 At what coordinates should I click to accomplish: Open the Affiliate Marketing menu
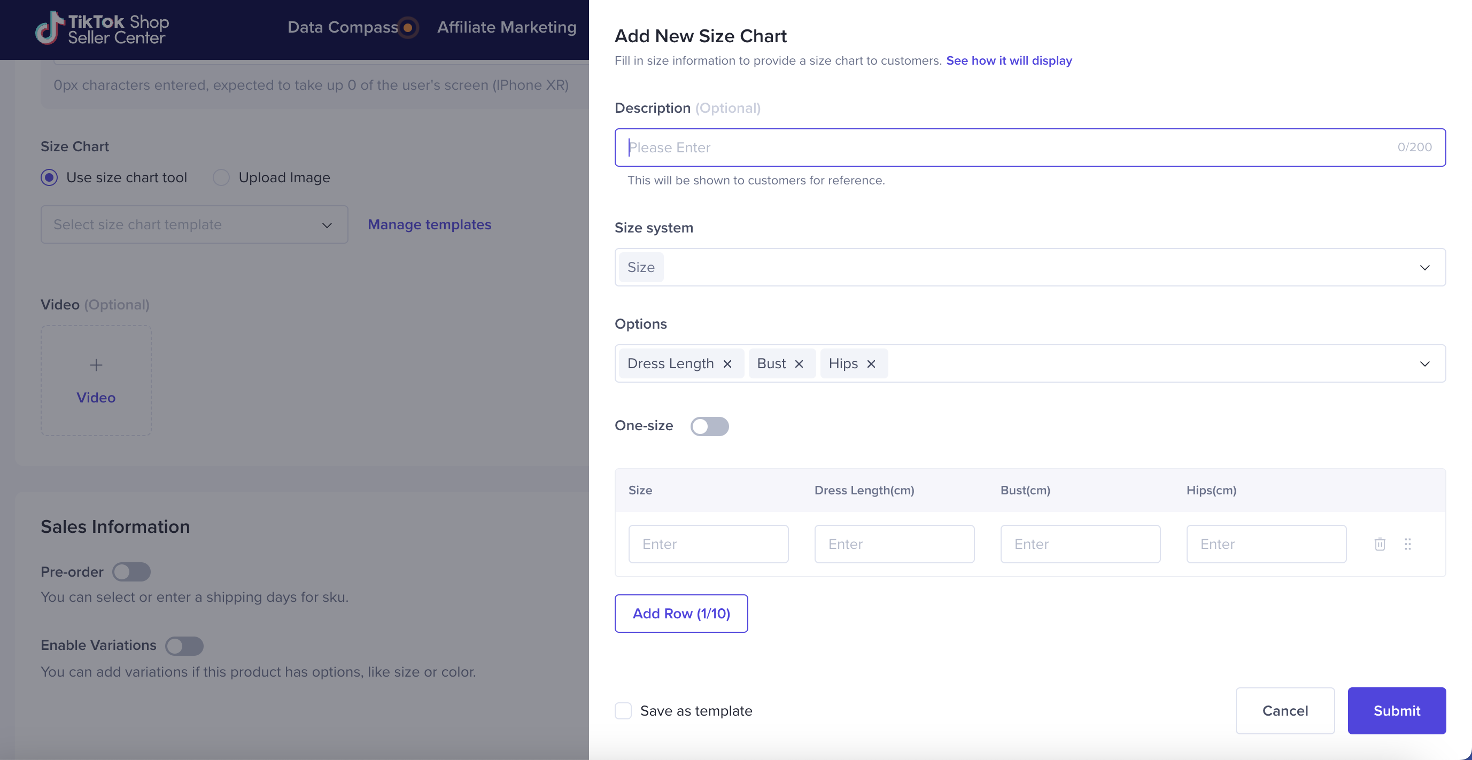click(506, 27)
